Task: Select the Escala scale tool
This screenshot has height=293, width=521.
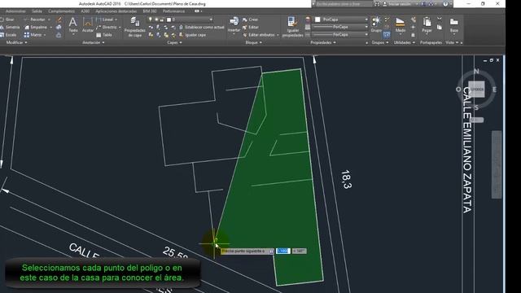Action: [x=8, y=35]
